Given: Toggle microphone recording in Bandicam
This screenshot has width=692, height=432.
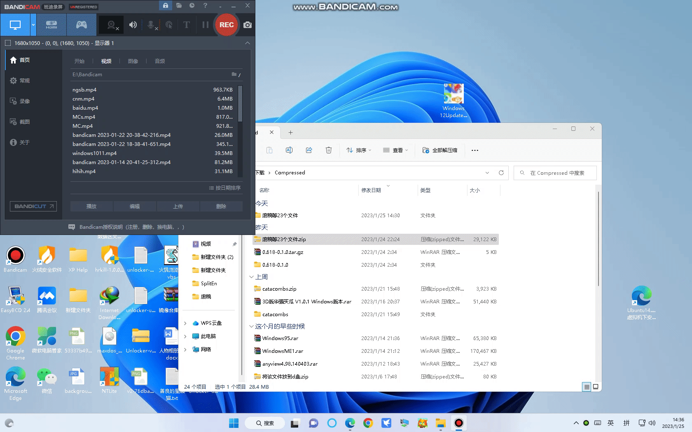Looking at the screenshot, I should (x=152, y=25).
